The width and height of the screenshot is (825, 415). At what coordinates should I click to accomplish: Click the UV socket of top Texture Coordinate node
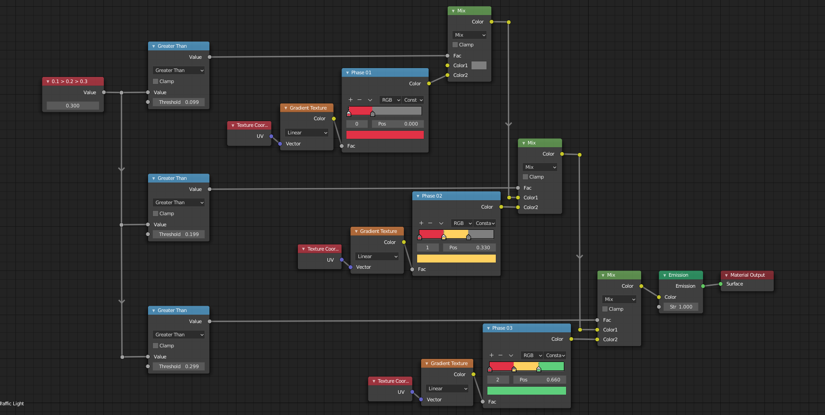[271, 136]
